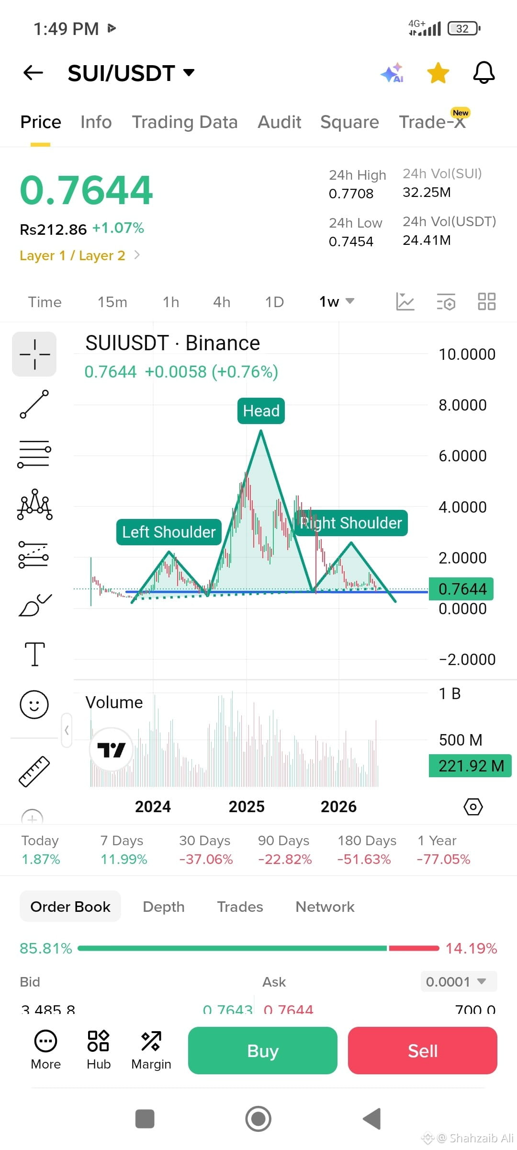517x1150 pixels.
Task: Open the AI sparkle assistant icon
Action: click(392, 73)
